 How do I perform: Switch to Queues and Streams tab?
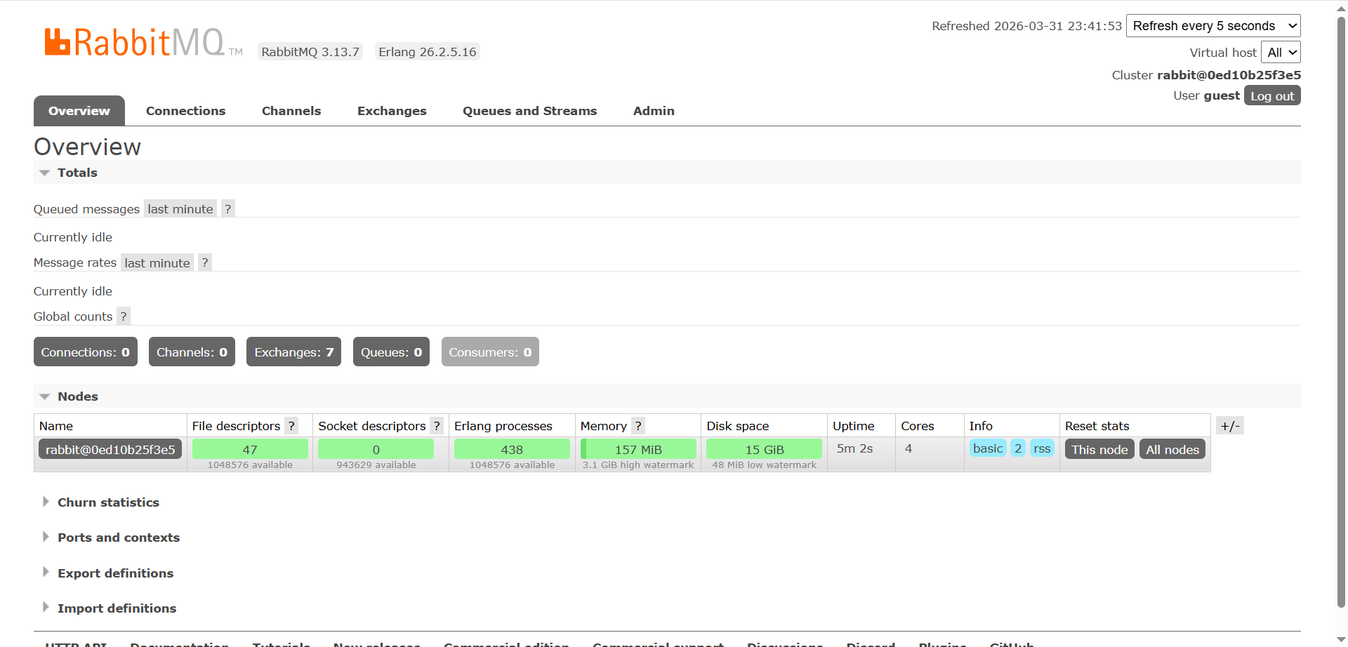tap(529, 111)
